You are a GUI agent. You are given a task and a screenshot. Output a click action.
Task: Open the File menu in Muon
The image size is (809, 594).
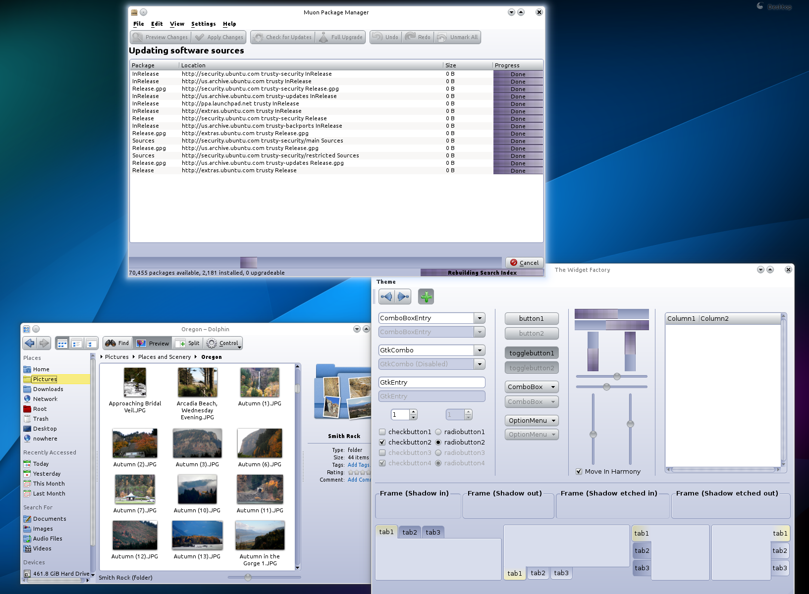138,24
